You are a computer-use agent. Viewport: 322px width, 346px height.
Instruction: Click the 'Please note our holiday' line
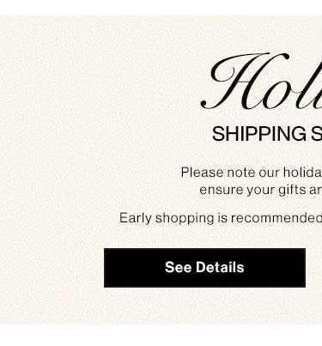252,173
